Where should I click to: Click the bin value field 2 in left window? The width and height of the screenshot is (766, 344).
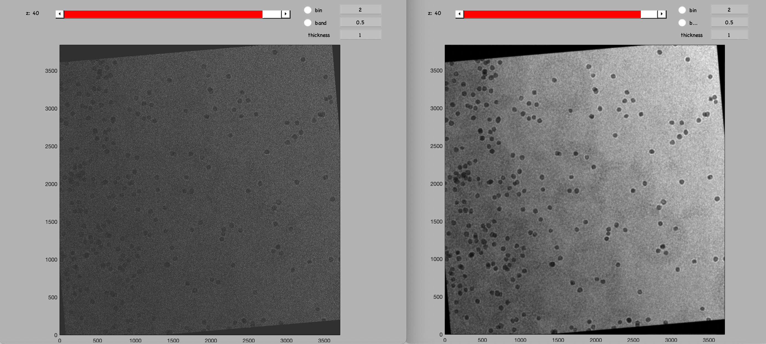360,10
